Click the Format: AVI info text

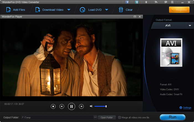coord(165,85)
